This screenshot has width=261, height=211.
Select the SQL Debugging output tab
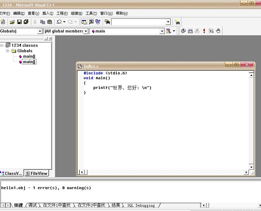(141, 205)
